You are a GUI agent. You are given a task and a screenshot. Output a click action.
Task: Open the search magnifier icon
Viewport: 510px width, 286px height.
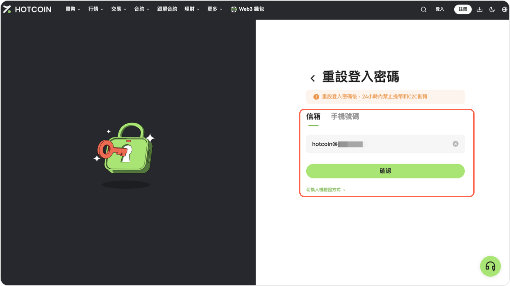[423, 9]
